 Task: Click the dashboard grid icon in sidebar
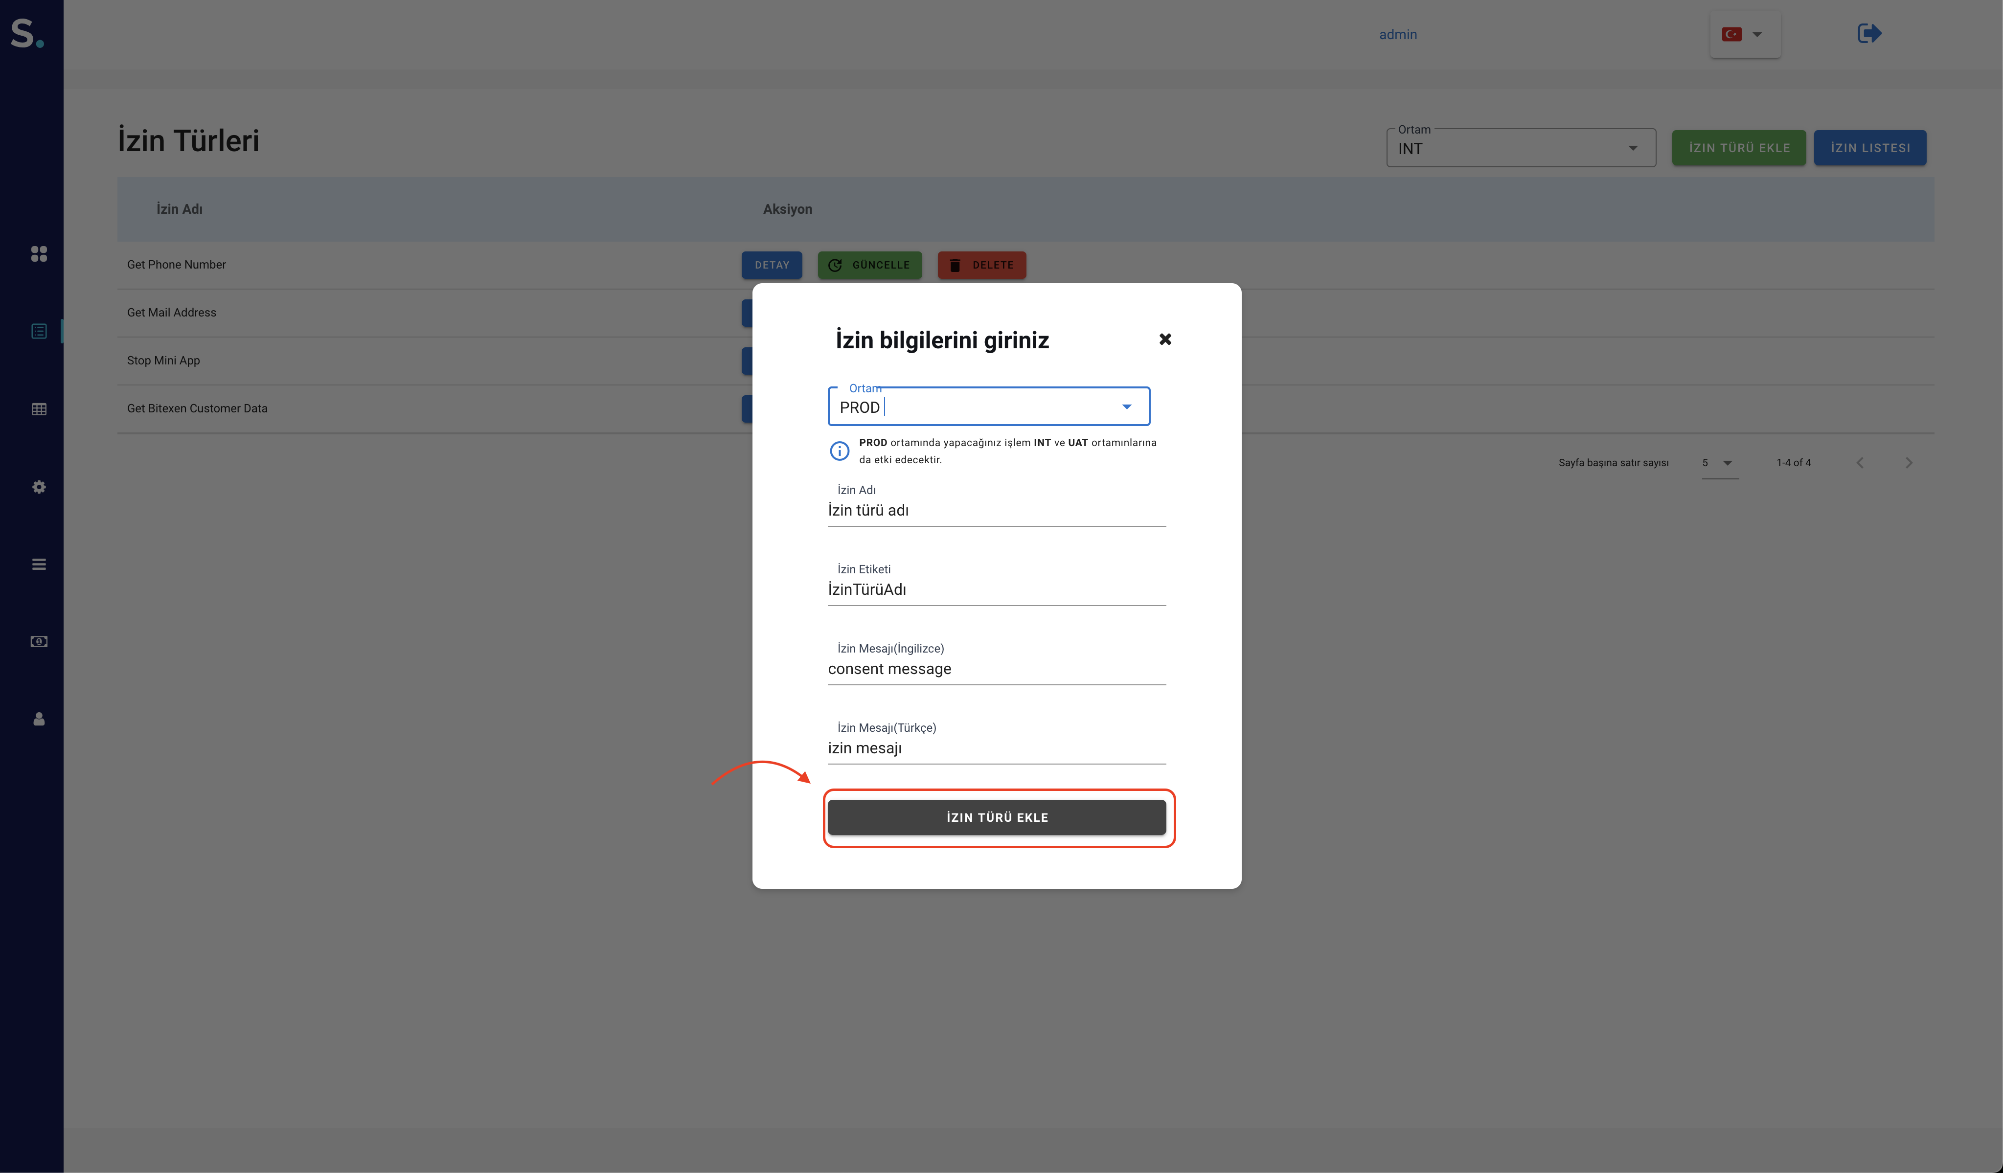pyautogui.click(x=38, y=253)
